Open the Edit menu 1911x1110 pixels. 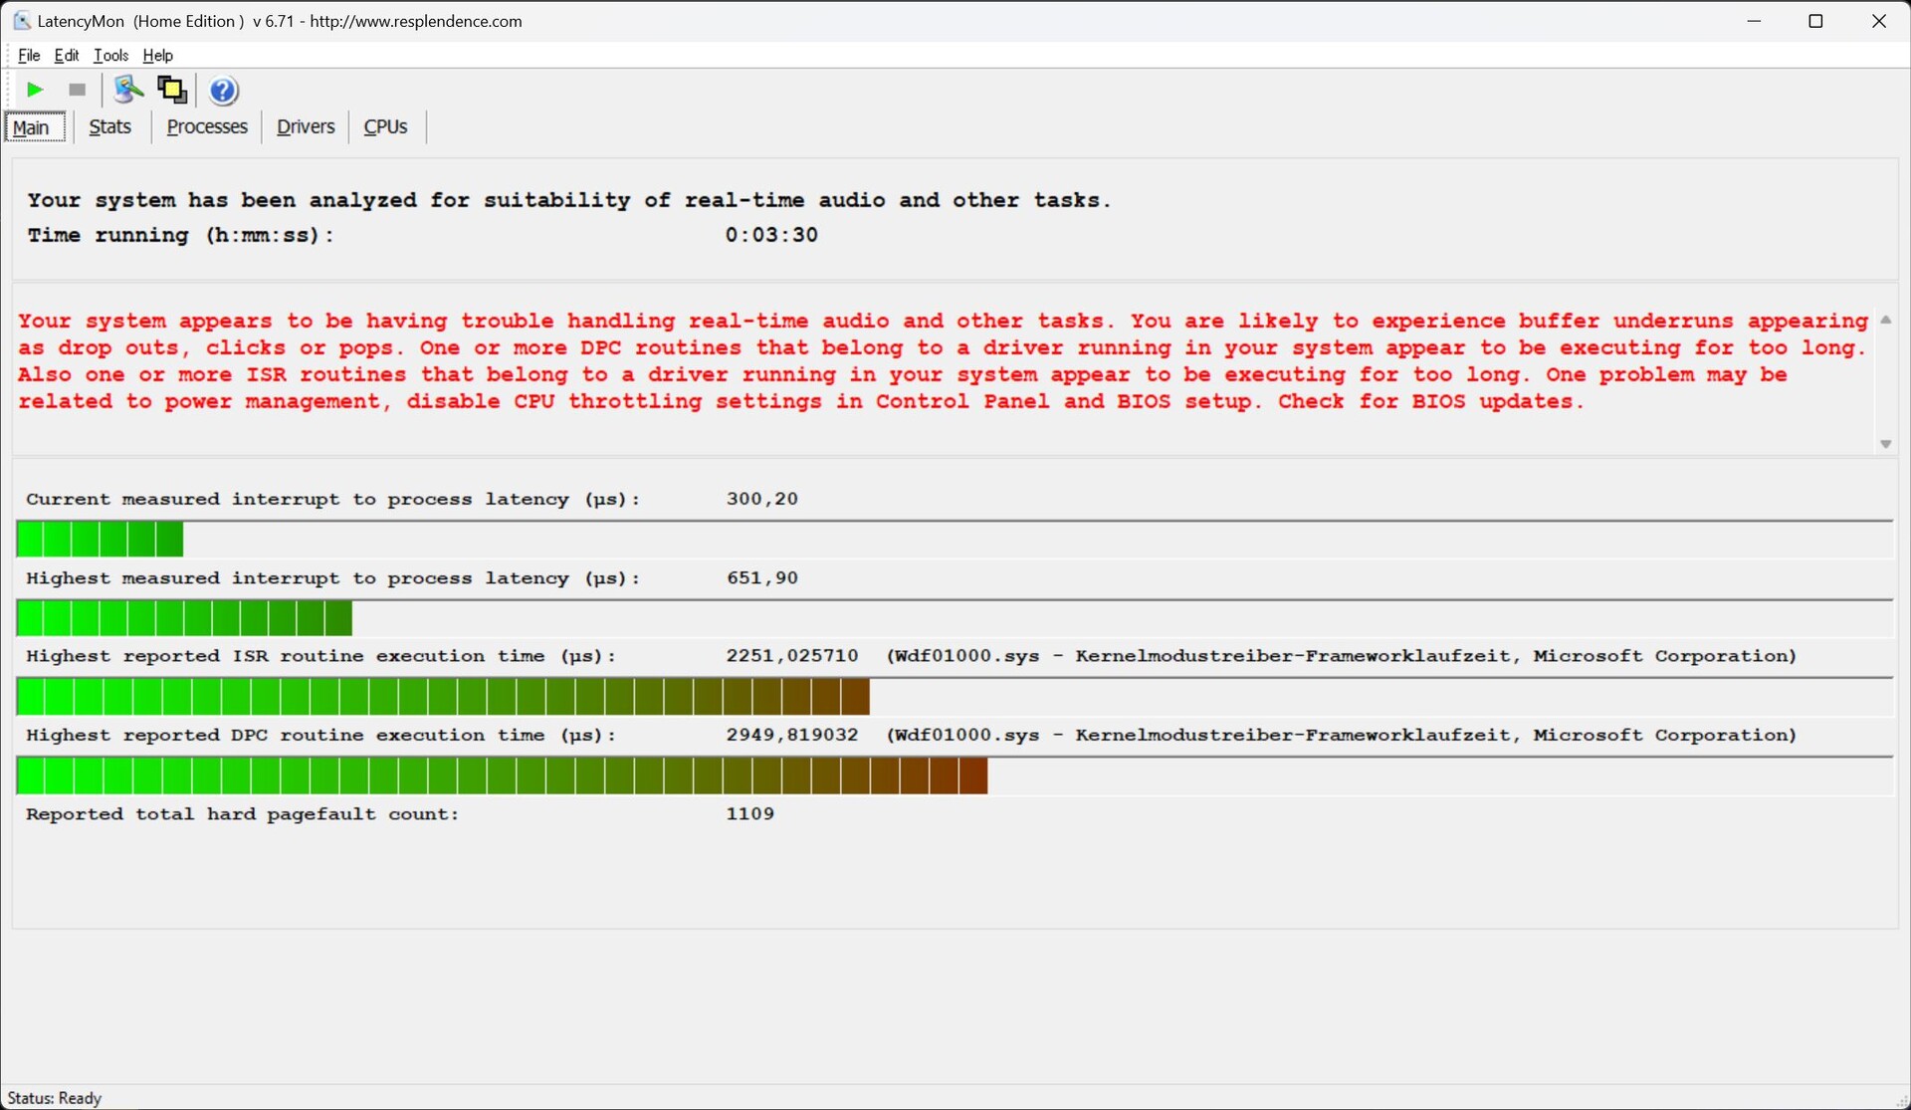[x=66, y=56]
